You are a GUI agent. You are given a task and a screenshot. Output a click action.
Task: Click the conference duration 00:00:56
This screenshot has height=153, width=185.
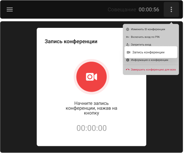(149, 10)
